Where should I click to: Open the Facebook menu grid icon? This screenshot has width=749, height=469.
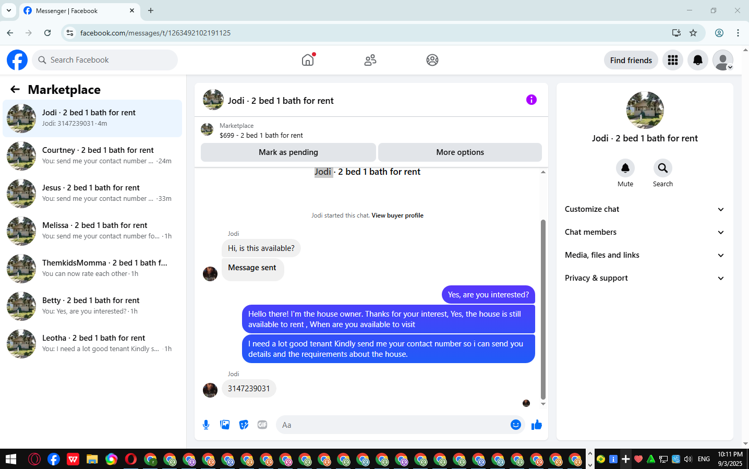click(673, 60)
